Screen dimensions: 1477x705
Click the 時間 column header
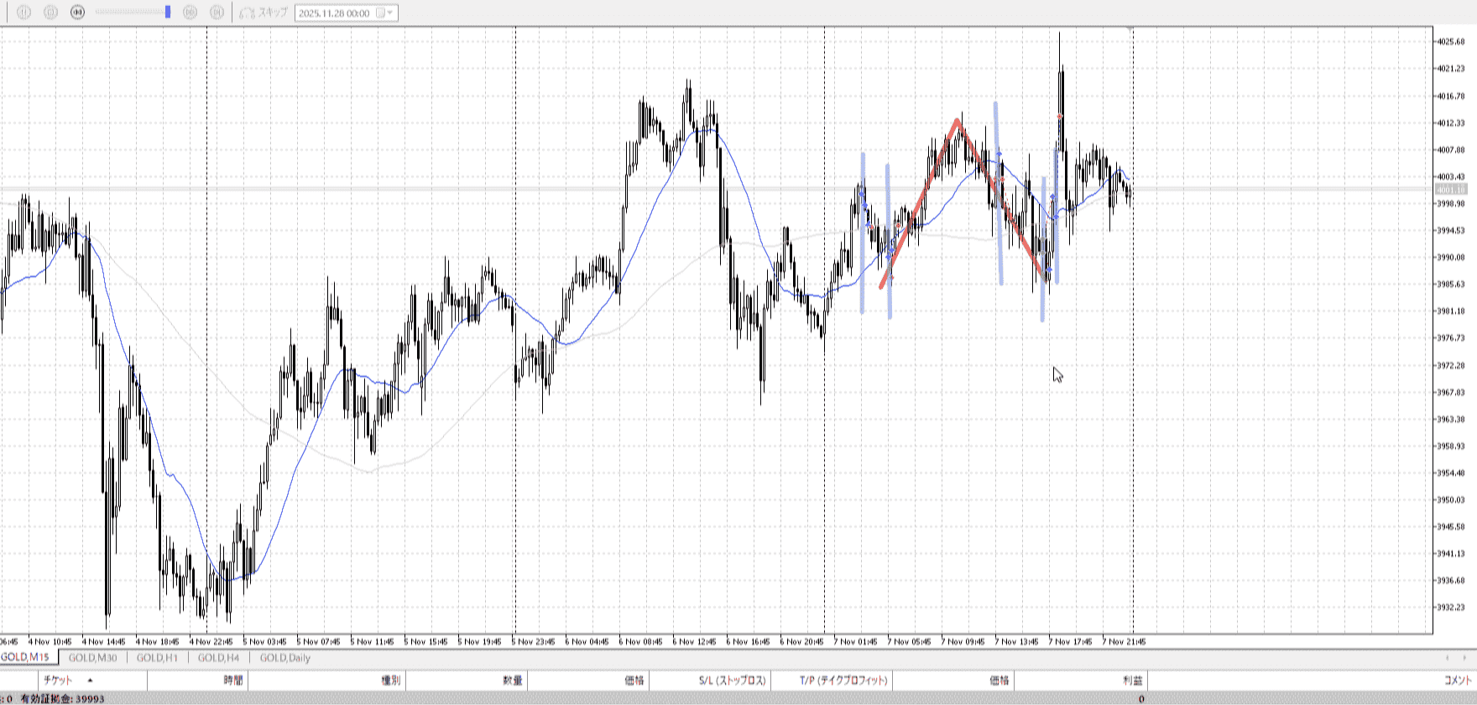(x=232, y=680)
